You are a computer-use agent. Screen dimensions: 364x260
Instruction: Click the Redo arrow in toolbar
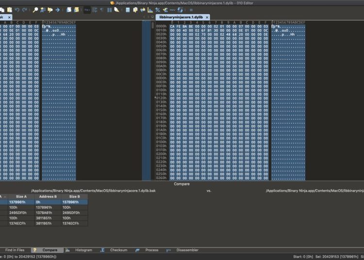pyautogui.click(x=24, y=10)
